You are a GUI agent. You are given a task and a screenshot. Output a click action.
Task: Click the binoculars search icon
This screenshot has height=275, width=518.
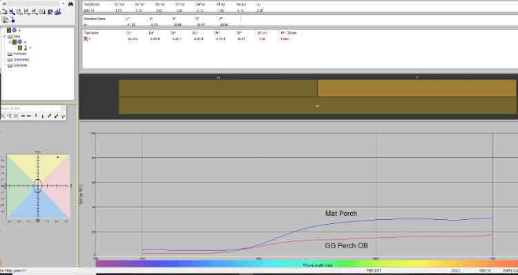[x=70, y=4]
